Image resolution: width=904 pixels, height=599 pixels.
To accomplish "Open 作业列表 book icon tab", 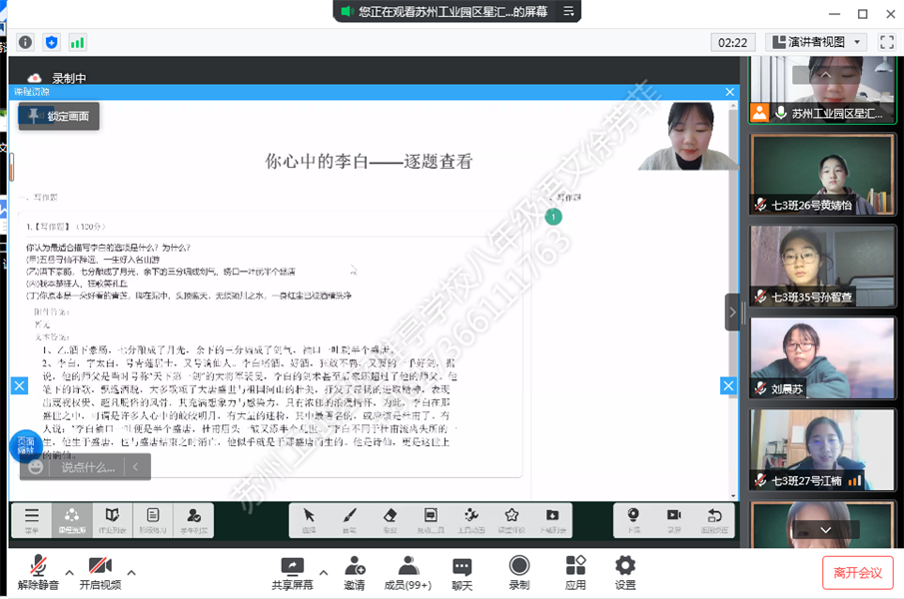I will (x=113, y=520).
